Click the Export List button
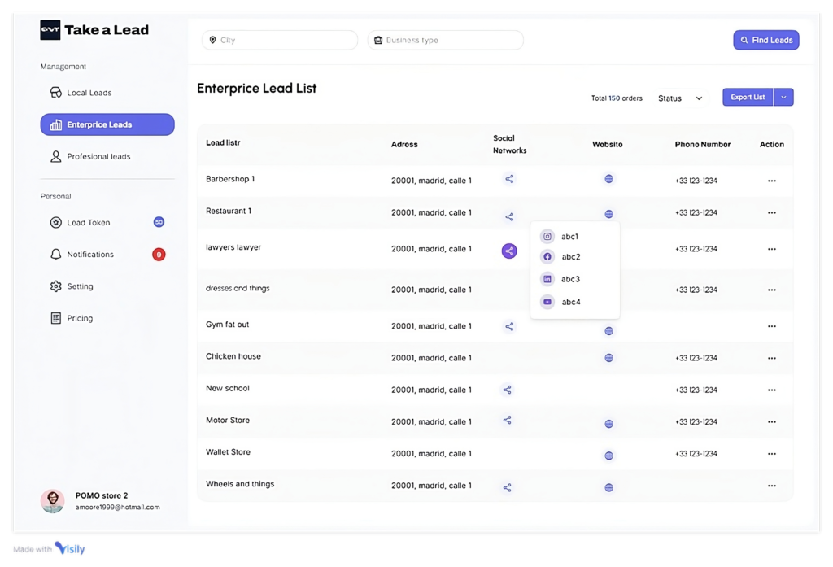Viewport: 833px width, 567px height. coord(747,98)
